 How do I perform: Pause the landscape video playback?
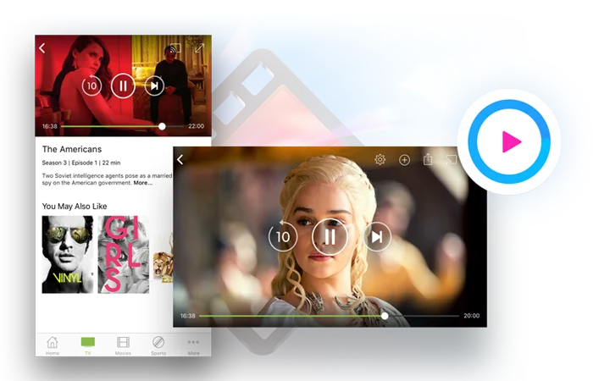[x=330, y=237]
